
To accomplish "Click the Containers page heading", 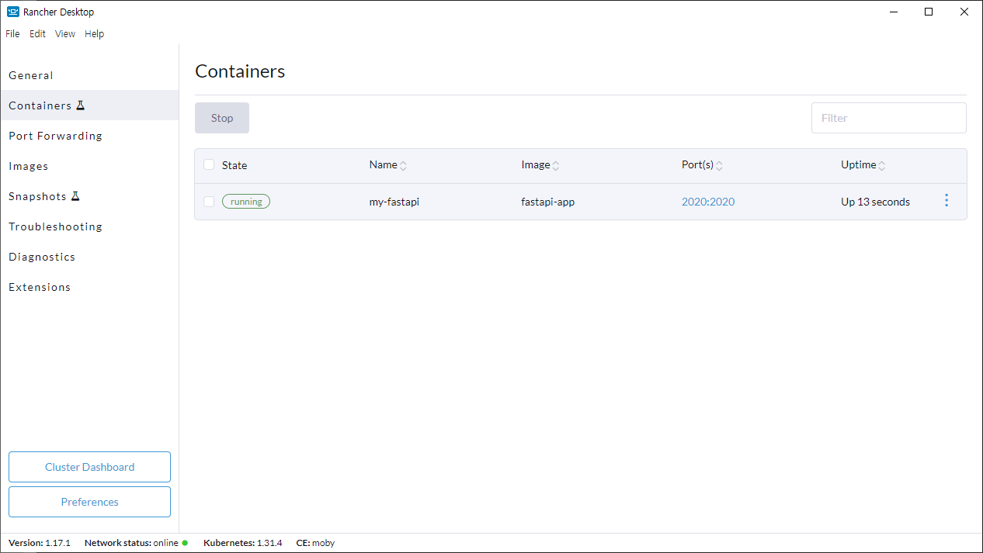I will coord(240,71).
